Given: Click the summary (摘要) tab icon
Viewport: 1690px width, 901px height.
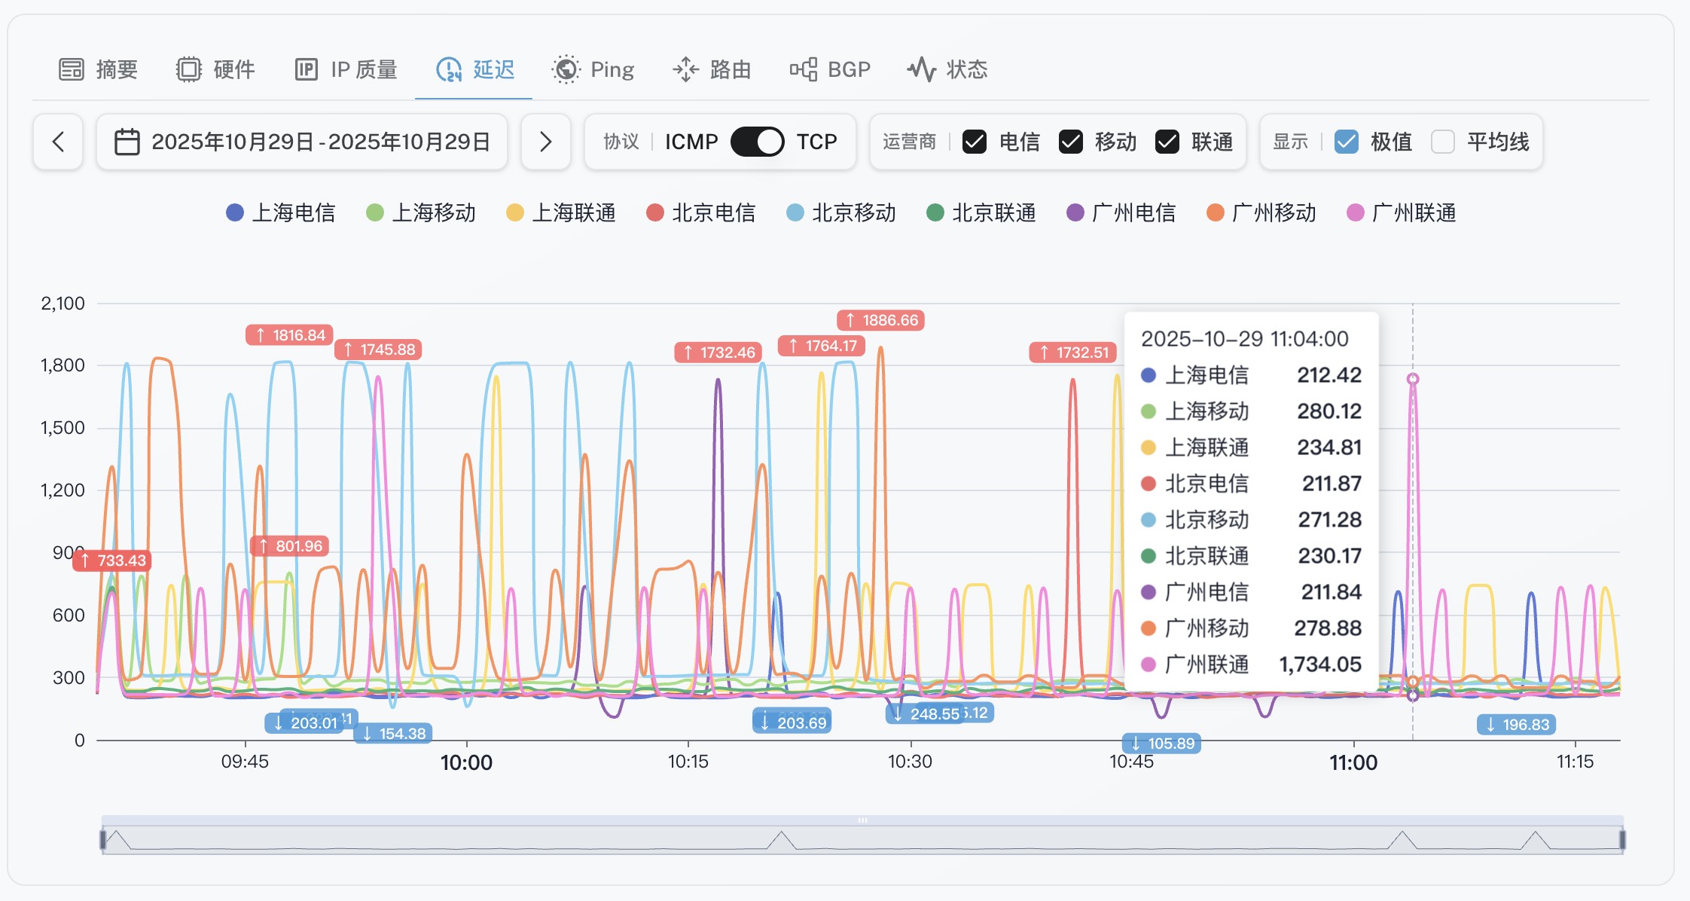Looking at the screenshot, I should point(72,69).
